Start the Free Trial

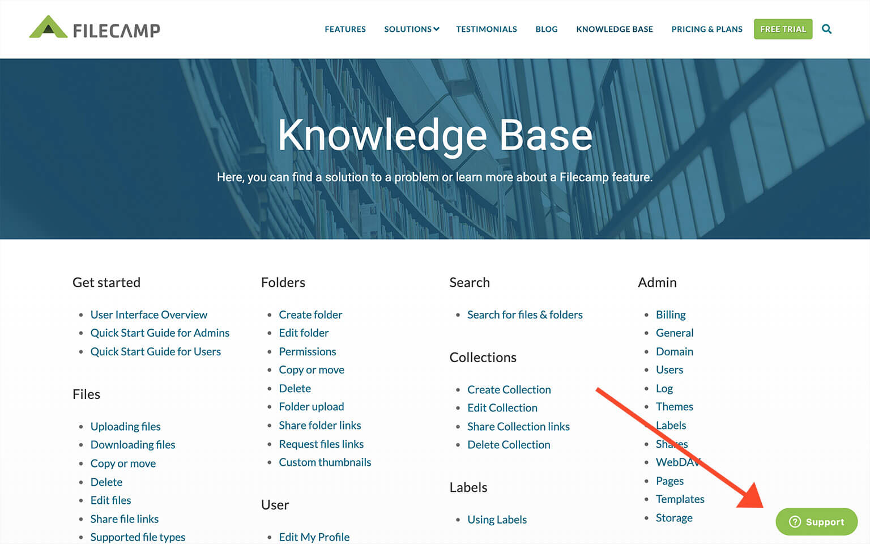783,29
